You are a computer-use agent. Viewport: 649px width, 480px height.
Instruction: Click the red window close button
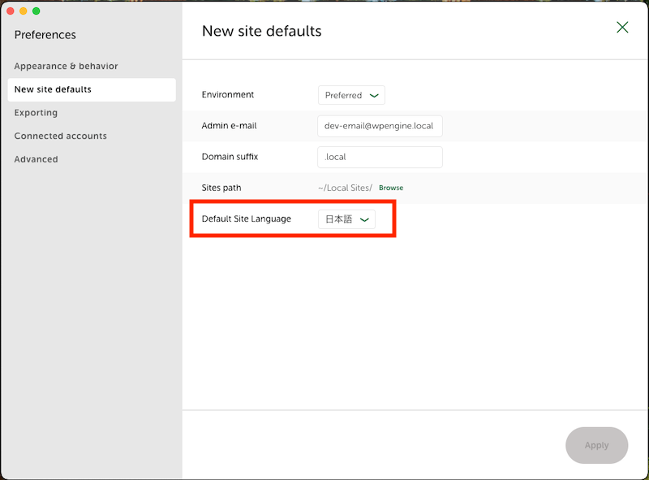tap(11, 11)
